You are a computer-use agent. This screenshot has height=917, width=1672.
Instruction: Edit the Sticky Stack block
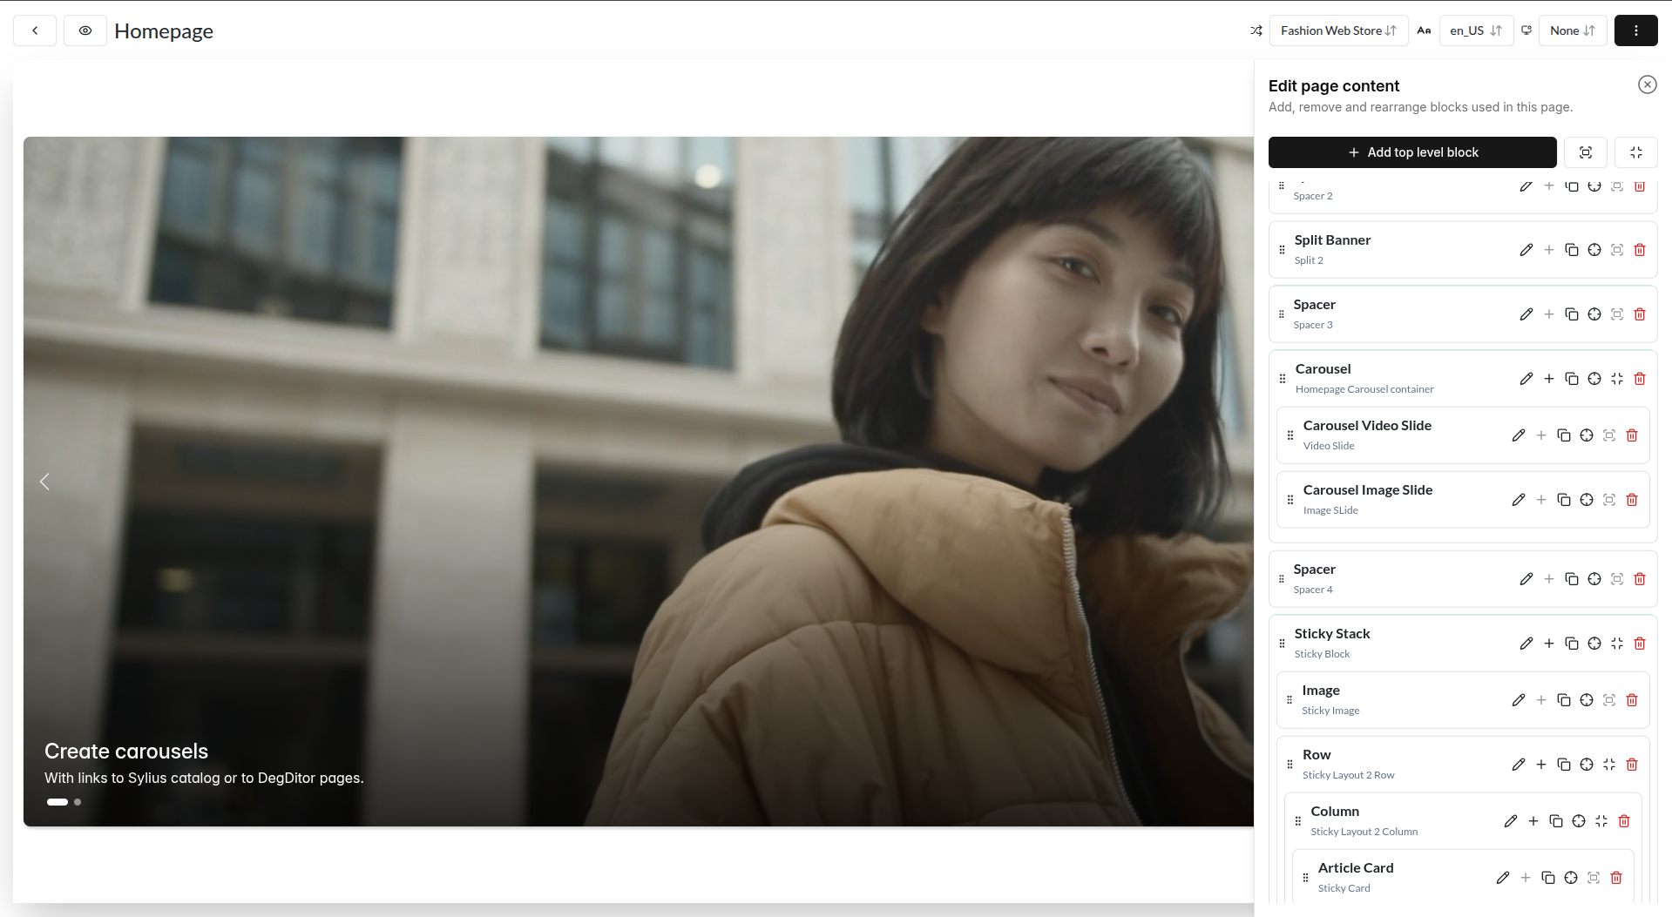(1526, 644)
